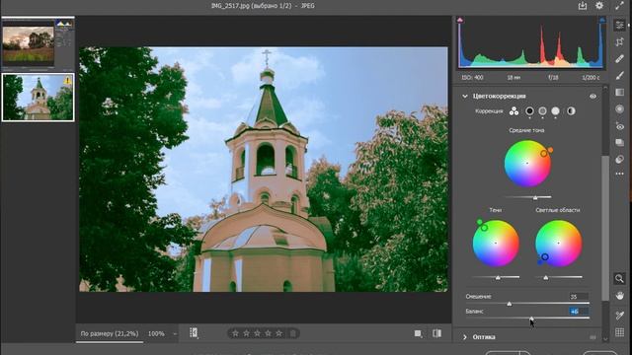This screenshot has width=632, height=355.
Task: Click the histogram graph
Action: point(531,42)
